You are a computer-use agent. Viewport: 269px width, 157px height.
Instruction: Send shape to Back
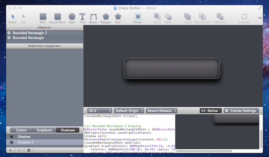tap(168, 18)
